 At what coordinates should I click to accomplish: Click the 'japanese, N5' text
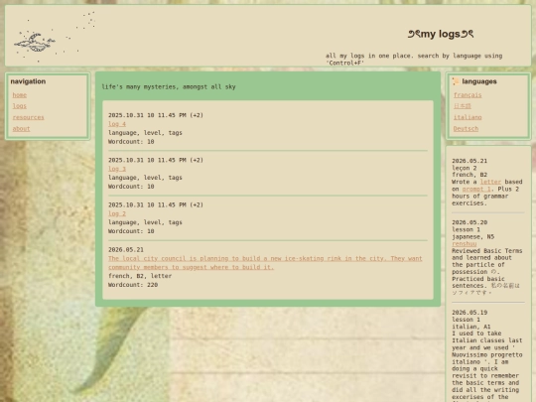pos(472,236)
